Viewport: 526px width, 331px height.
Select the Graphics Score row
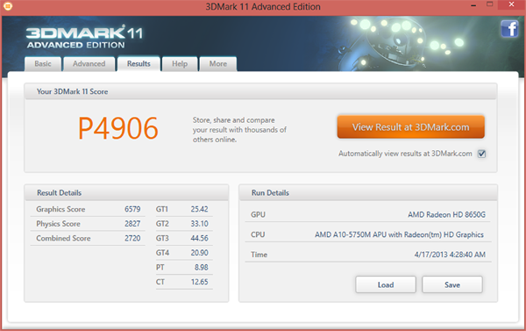pyautogui.click(x=88, y=209)
